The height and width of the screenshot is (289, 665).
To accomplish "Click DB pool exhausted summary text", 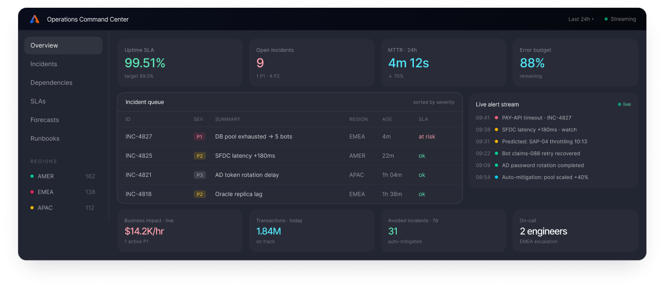I will (x=254, y=137).
